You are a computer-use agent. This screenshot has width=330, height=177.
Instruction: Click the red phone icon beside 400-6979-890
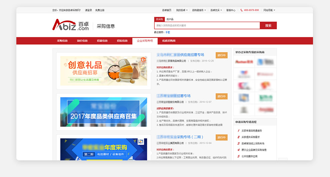pos(241,10)
